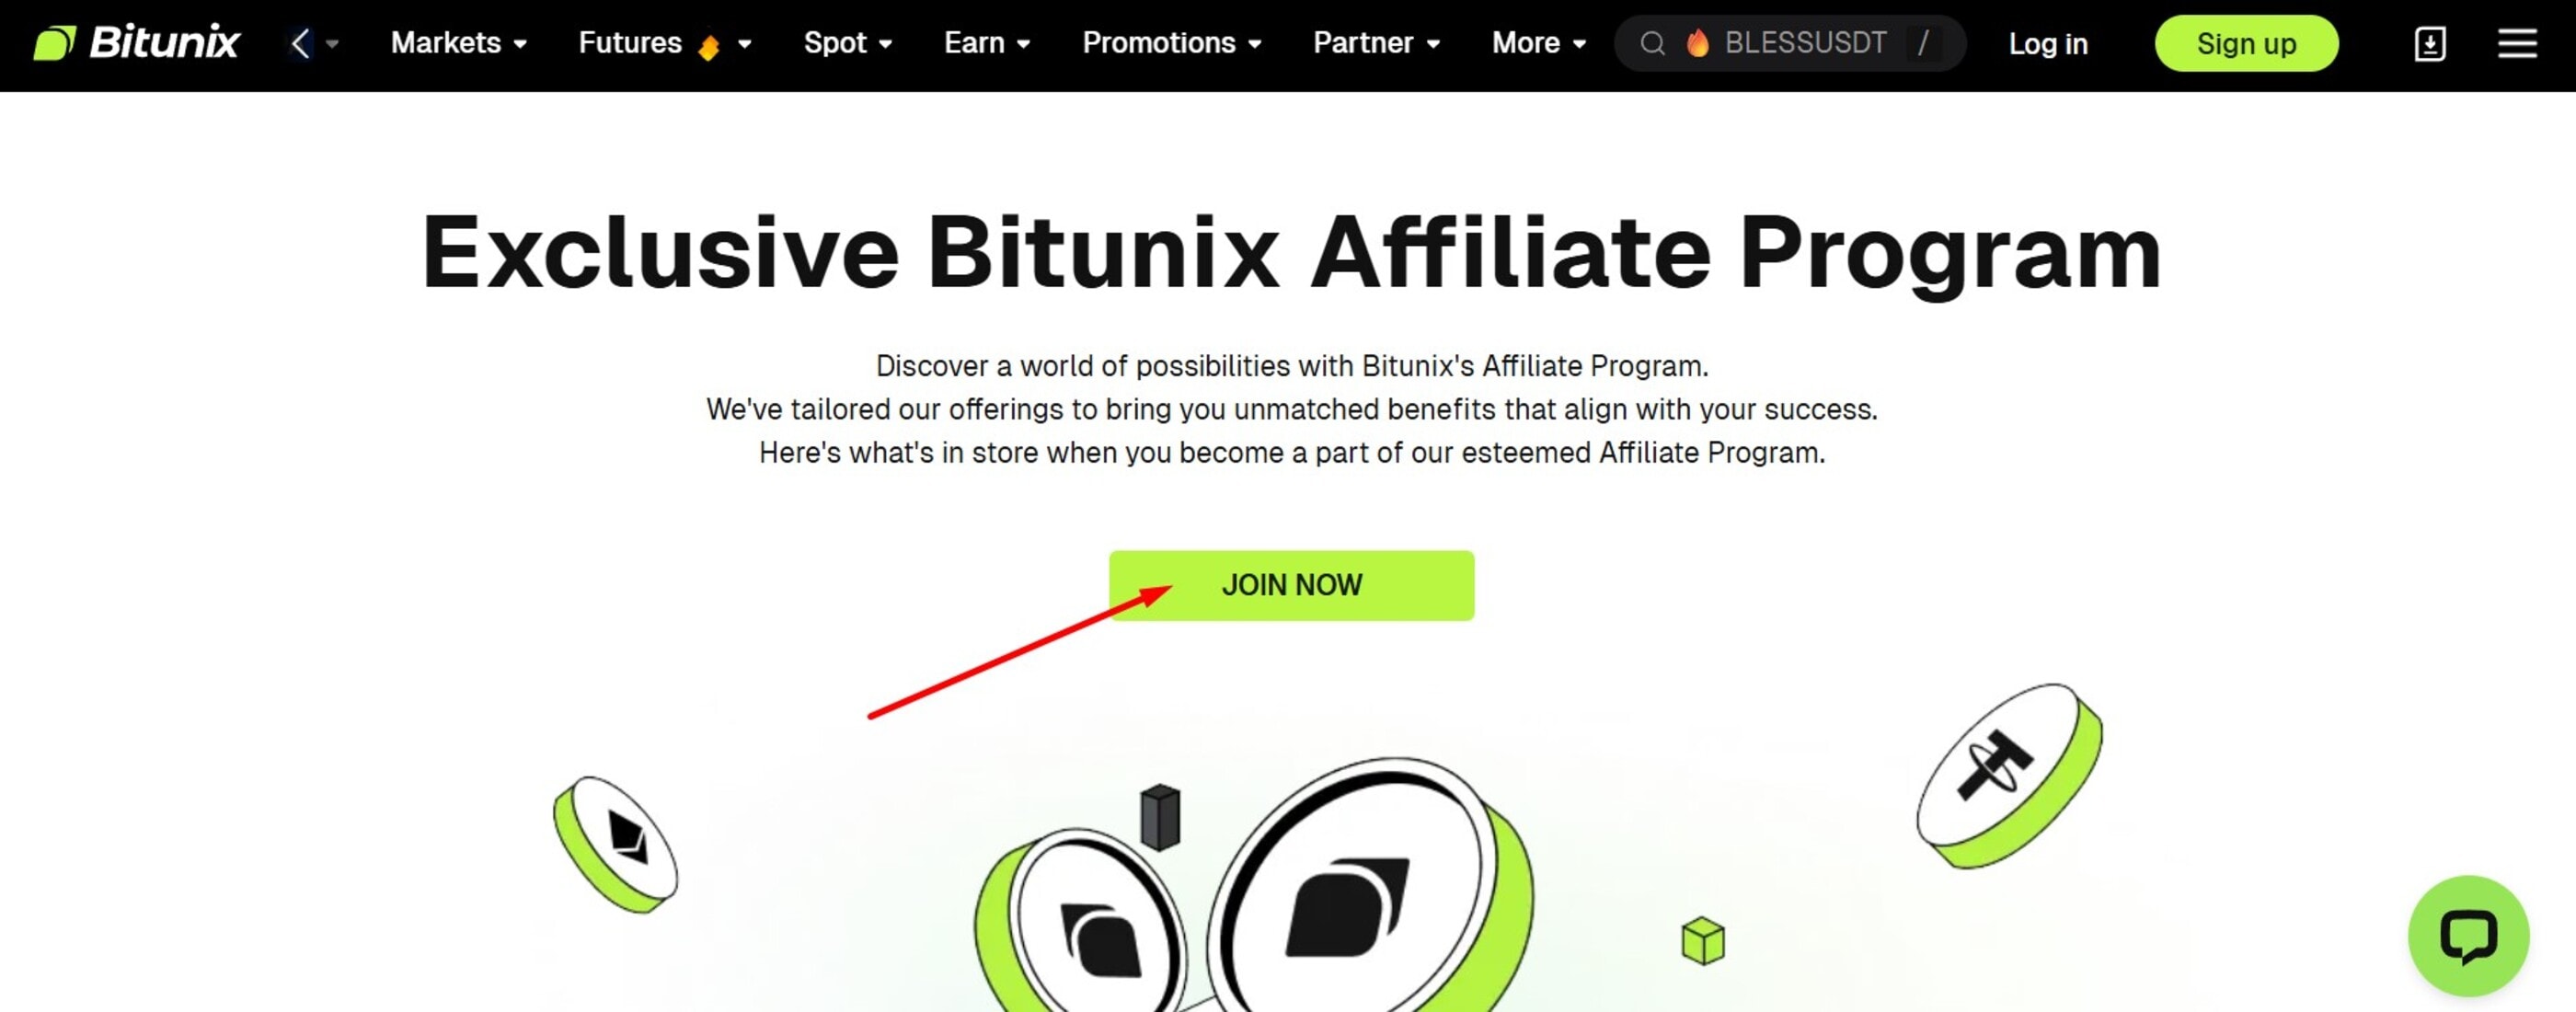The width and height of the screenshot is (2576, 1012).
Task: Click the JOIN NOW button
Action: tap(1291, 585)
